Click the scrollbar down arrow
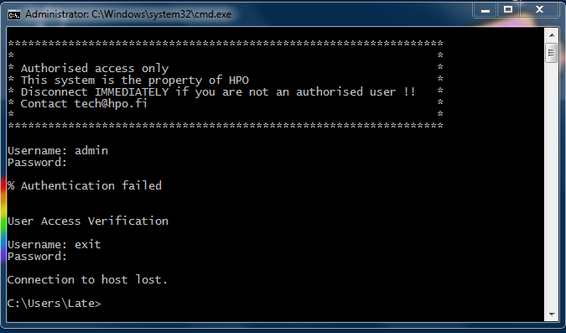 click(x=551, y=315)
